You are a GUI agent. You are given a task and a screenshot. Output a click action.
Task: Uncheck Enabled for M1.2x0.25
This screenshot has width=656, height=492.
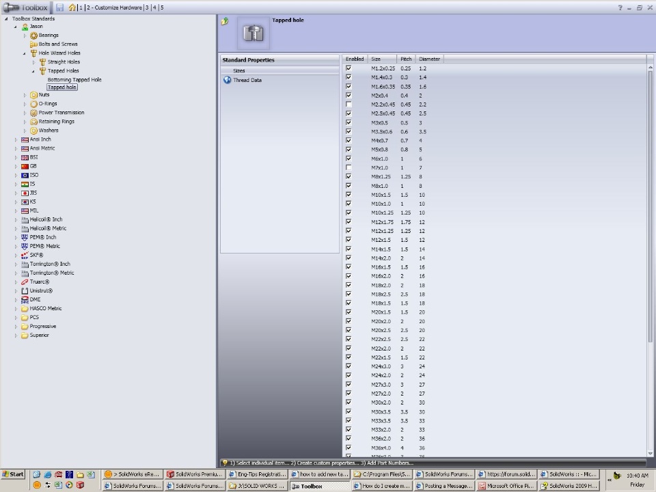[x=348, y=68]
